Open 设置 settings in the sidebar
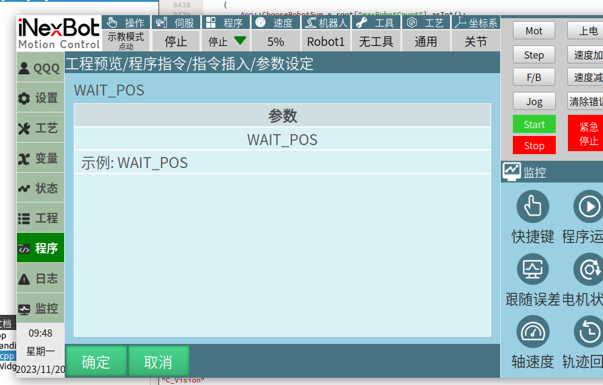The height and width of the screenshot is (385, 603). pos(40,98)
